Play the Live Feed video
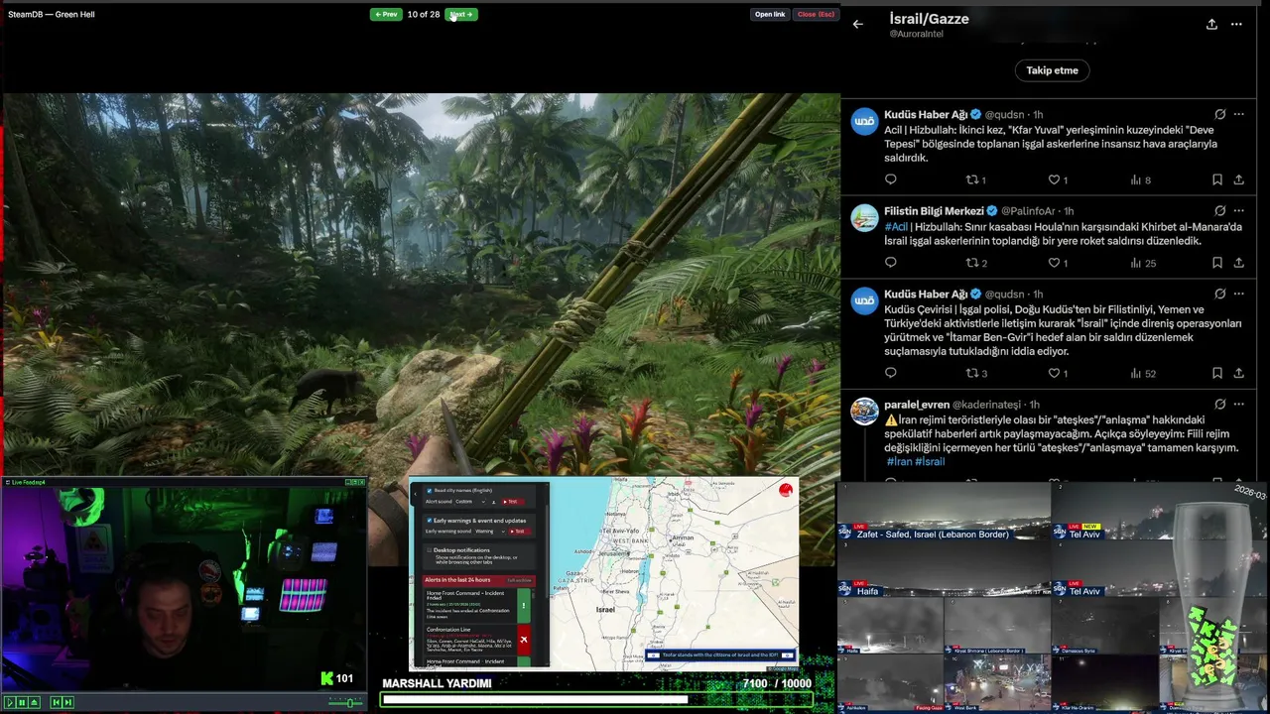 click(x=10, y=702)
